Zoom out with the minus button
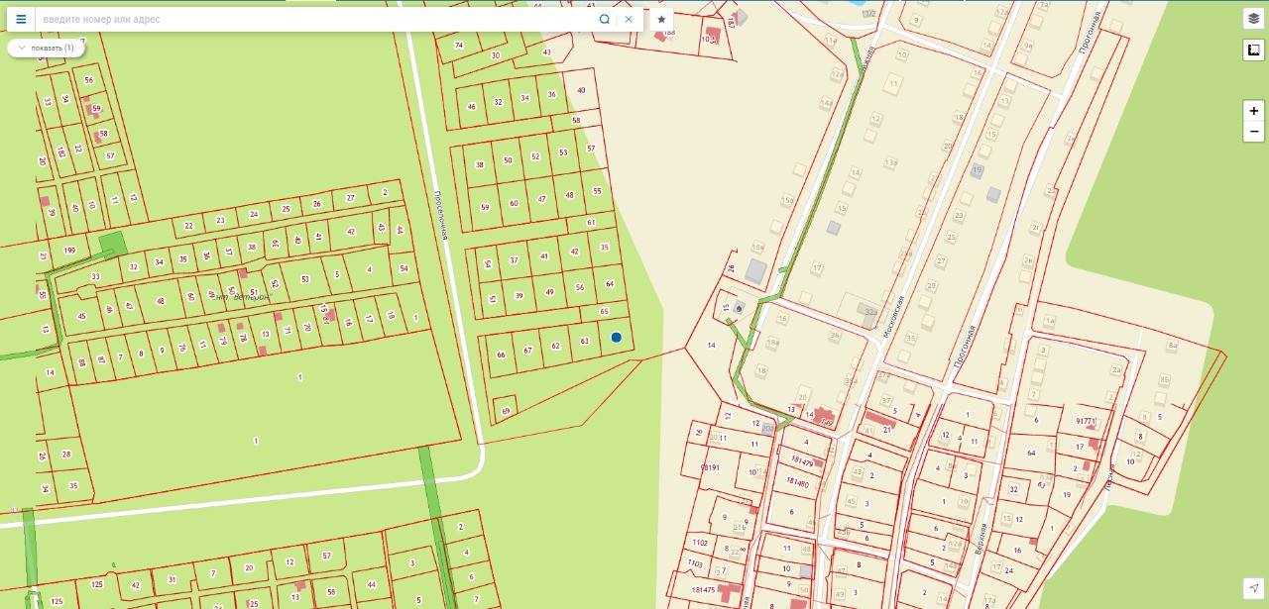This screenshot has width=1269, height=609. click(1253, 132)
